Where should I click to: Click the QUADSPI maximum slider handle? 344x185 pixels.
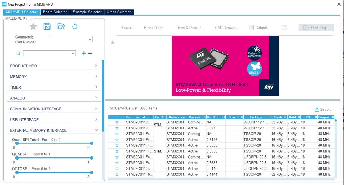tap(92, 158)
